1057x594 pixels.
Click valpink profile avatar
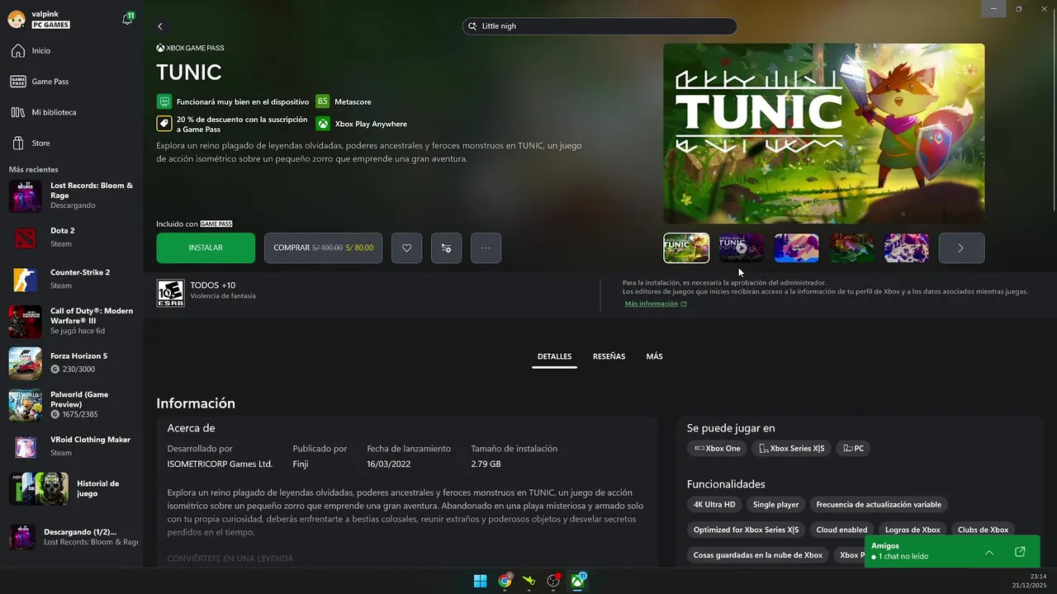coord(16,20)
